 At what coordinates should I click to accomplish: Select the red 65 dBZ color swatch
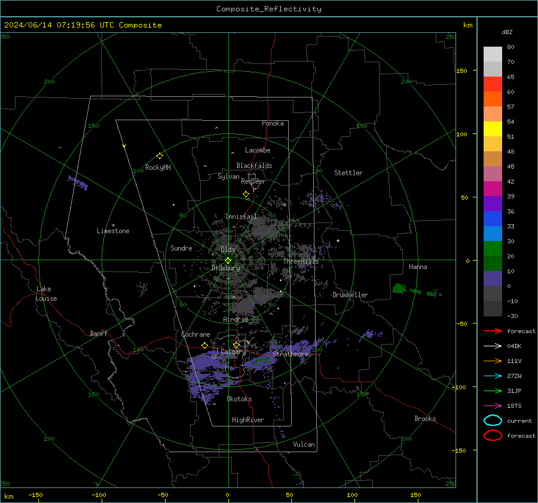[493, 84]
